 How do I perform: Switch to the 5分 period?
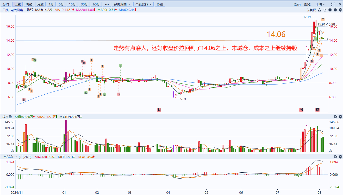click(x=61, y=4)
